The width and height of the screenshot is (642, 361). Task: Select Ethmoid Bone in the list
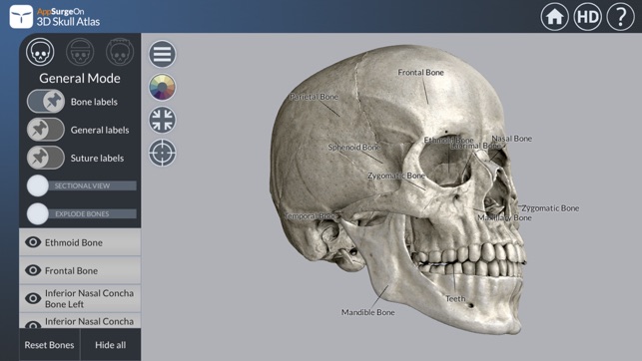[80, 242]
